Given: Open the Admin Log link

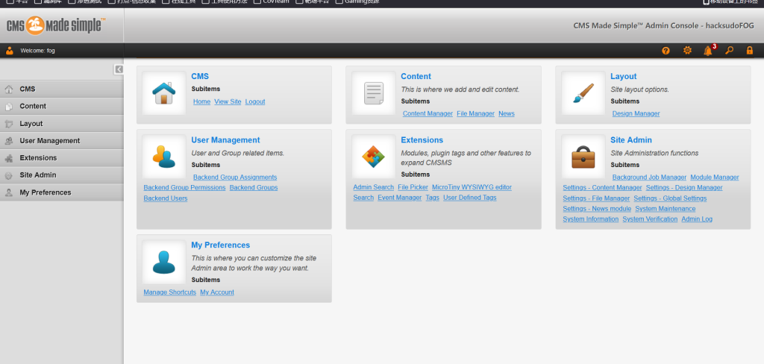Looking at the screenshot, I should [x=697, y=219].
